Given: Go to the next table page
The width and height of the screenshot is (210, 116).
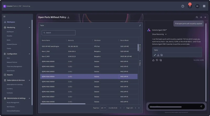Looking at the screenshot, I should point(135,108).
